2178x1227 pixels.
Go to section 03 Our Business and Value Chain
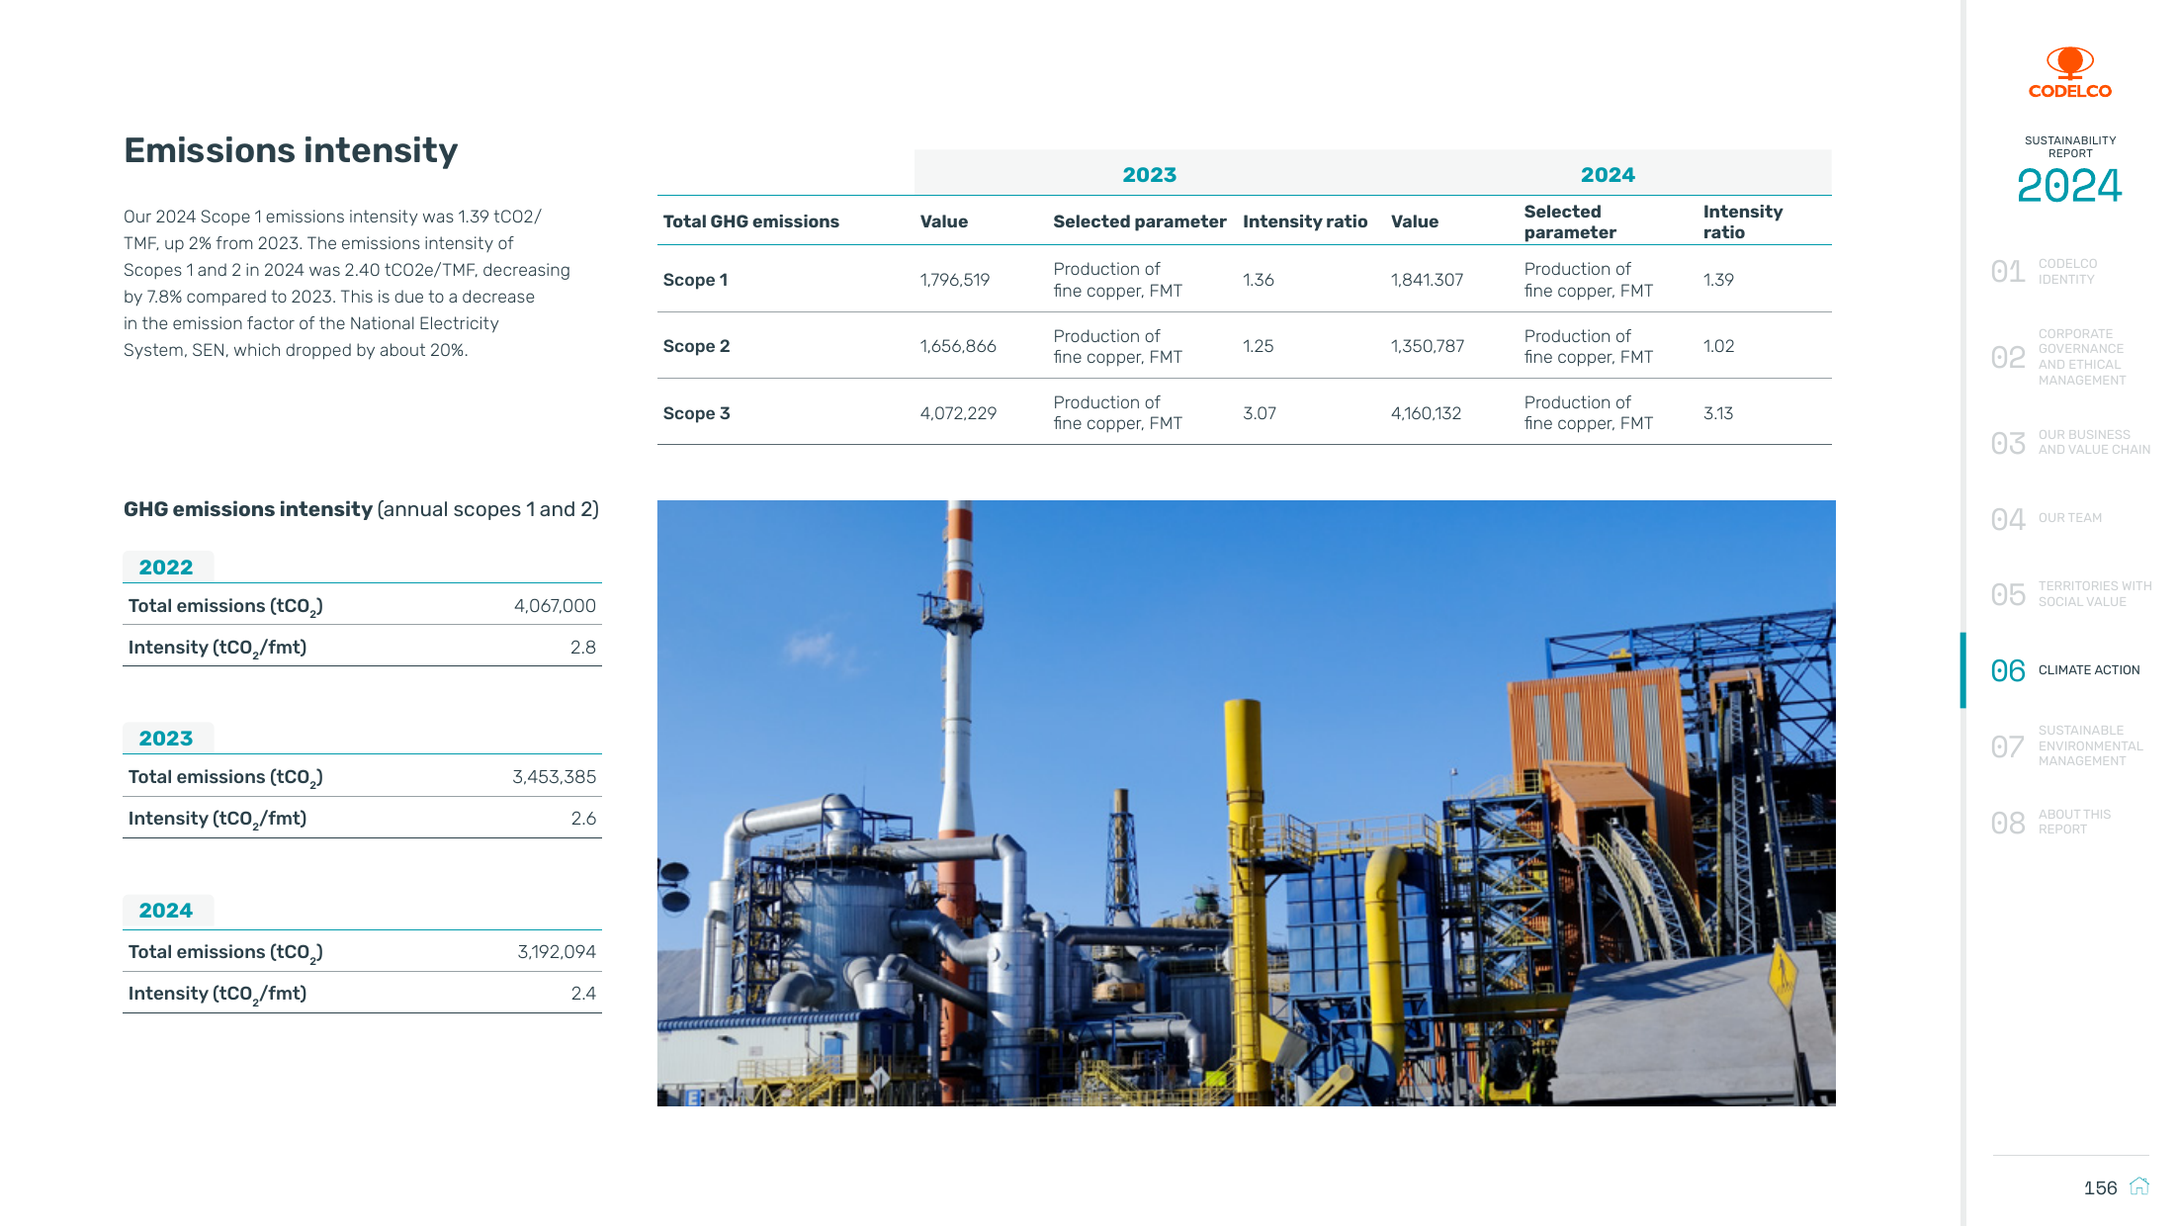pyautogui.click(x=2070, y=442)
